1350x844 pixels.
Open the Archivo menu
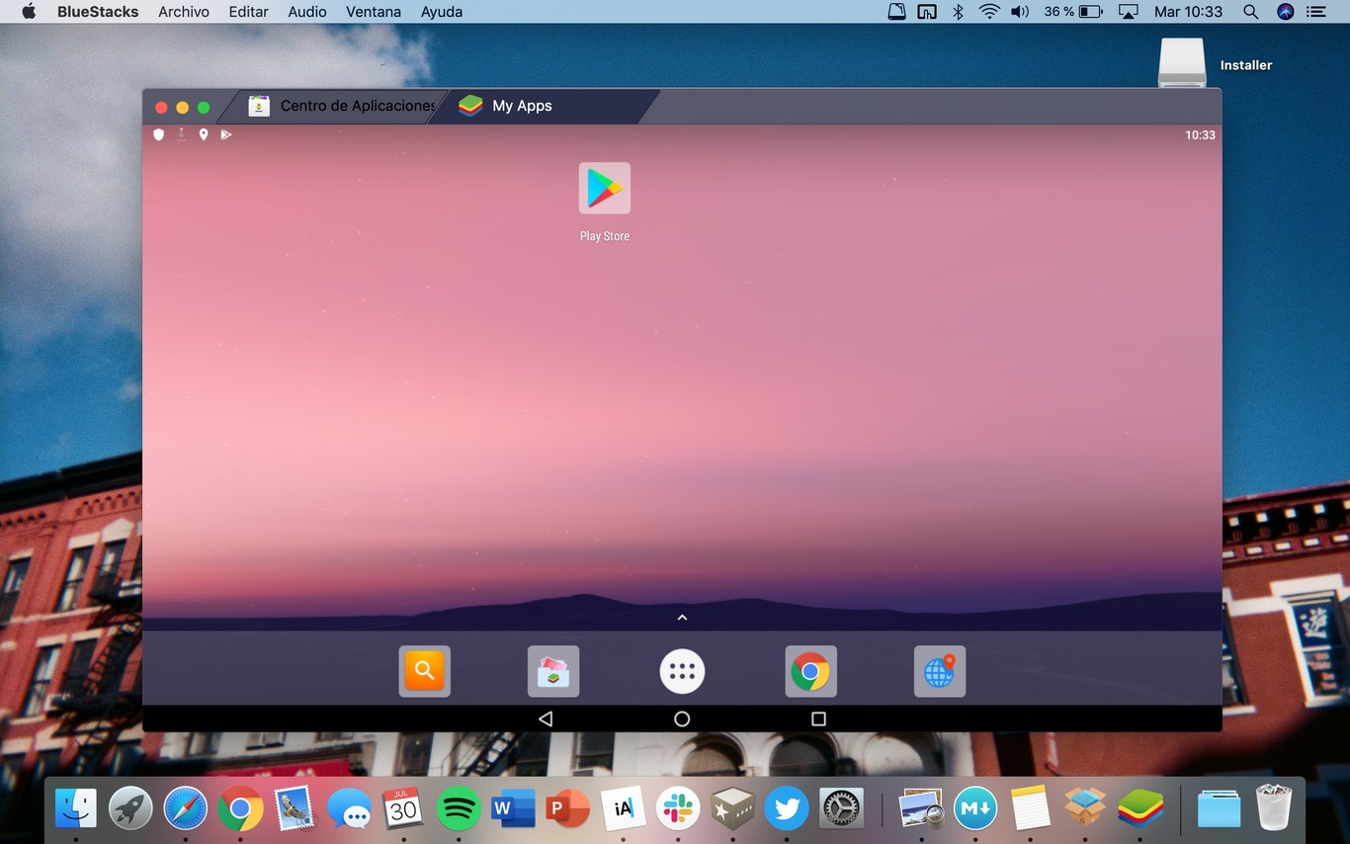(184, 12)
